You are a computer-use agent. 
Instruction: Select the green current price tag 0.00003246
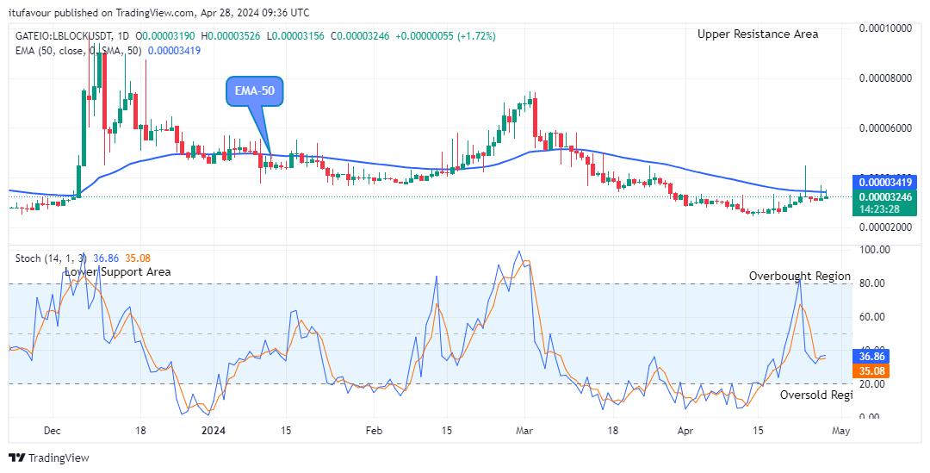[884, 196]
